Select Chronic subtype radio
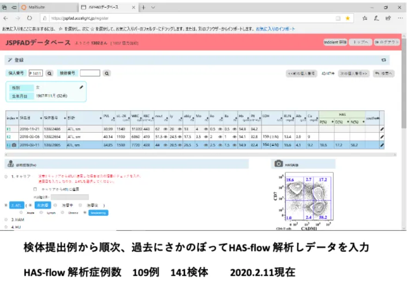Viewport: 407px width, 281px height. pos(62,213)
